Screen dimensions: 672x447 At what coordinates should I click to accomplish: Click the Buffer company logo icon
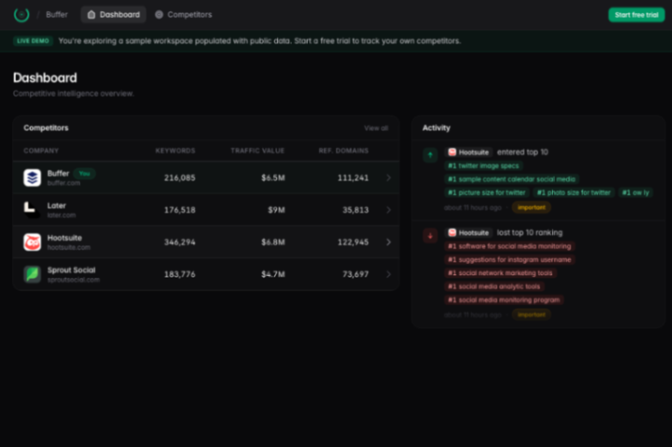tap(32, 178)
